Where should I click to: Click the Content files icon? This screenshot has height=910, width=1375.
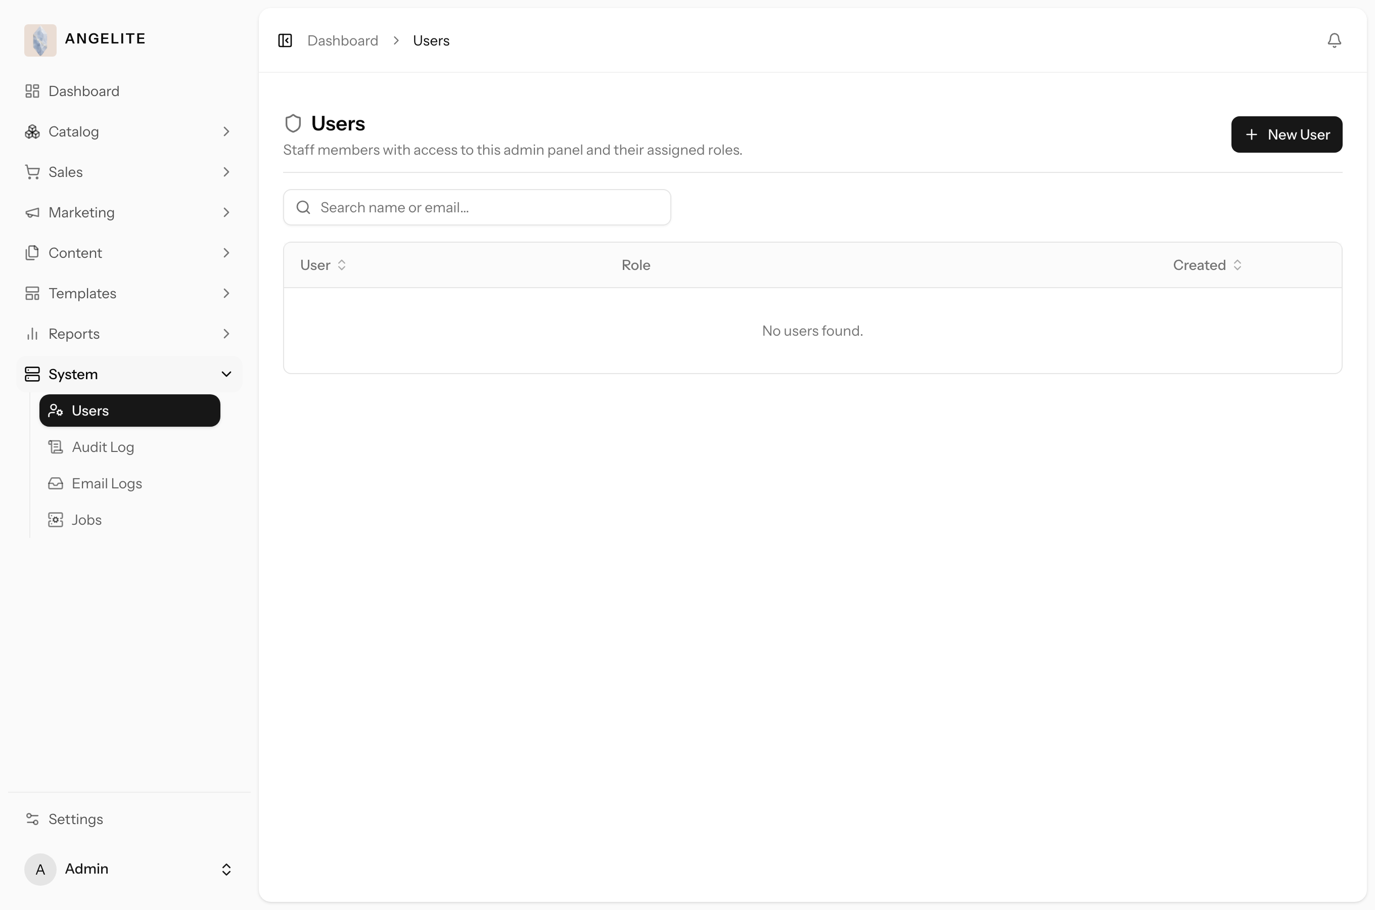click(x=32, y=253)
